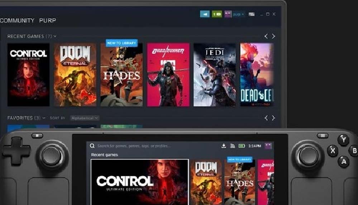The width and height of the screenshot is (358, 205).
Task: Open the COMMUNITY menu in the Steam window
Action: tap(17, 20)
